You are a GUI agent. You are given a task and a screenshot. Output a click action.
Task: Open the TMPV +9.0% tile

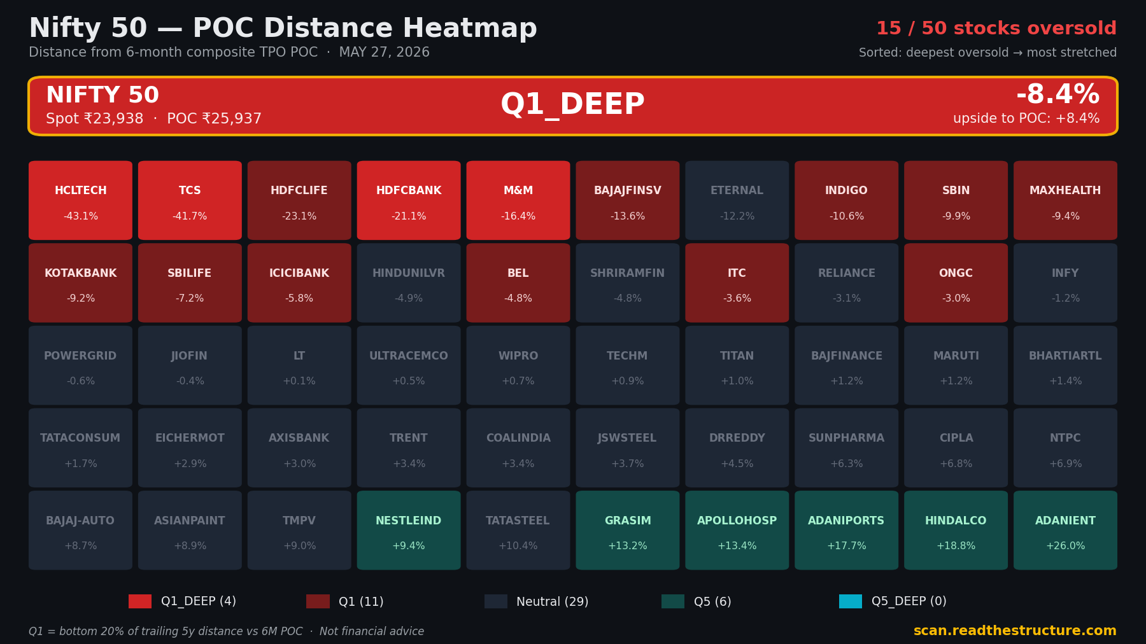299,530
